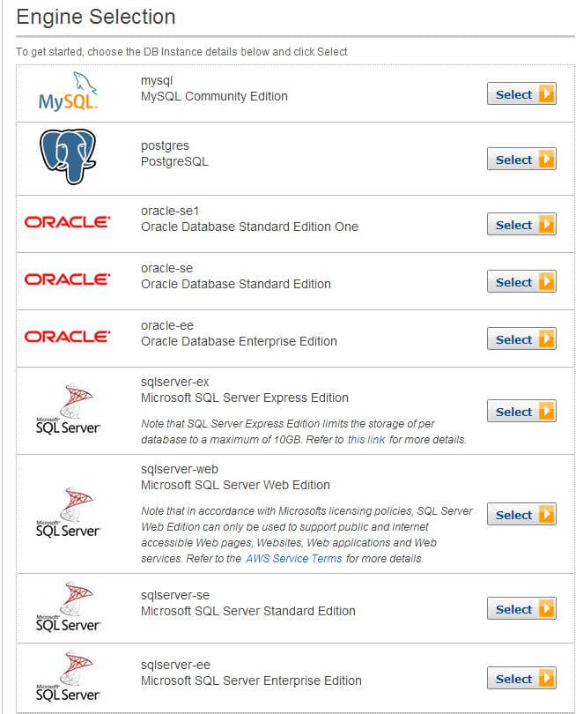This screenshot has width=576, height=714.
Task: Click the Oracle logo for oracle-se1
Action: (68, 222)
